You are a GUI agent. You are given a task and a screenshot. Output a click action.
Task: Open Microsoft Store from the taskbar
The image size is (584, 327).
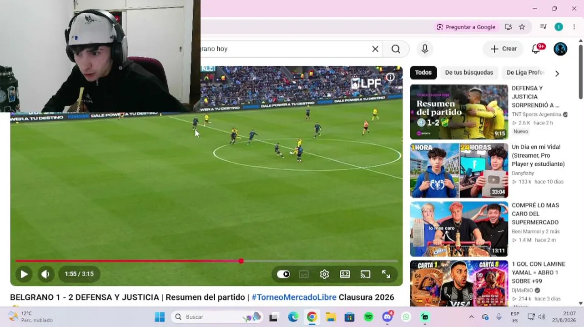(349, 317)
